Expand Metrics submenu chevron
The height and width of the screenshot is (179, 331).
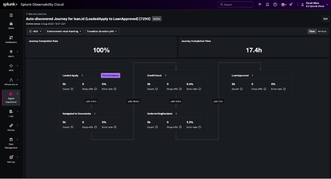pos(18,125)
